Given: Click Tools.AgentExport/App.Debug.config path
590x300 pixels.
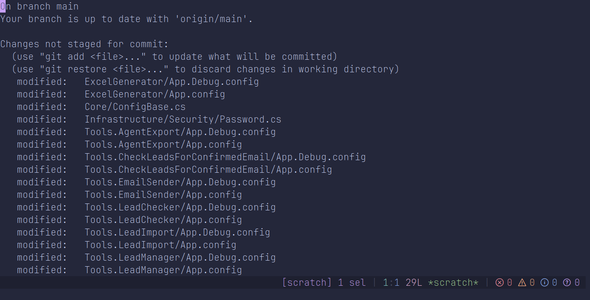Looking at the screenshot, I should (180, 132).
